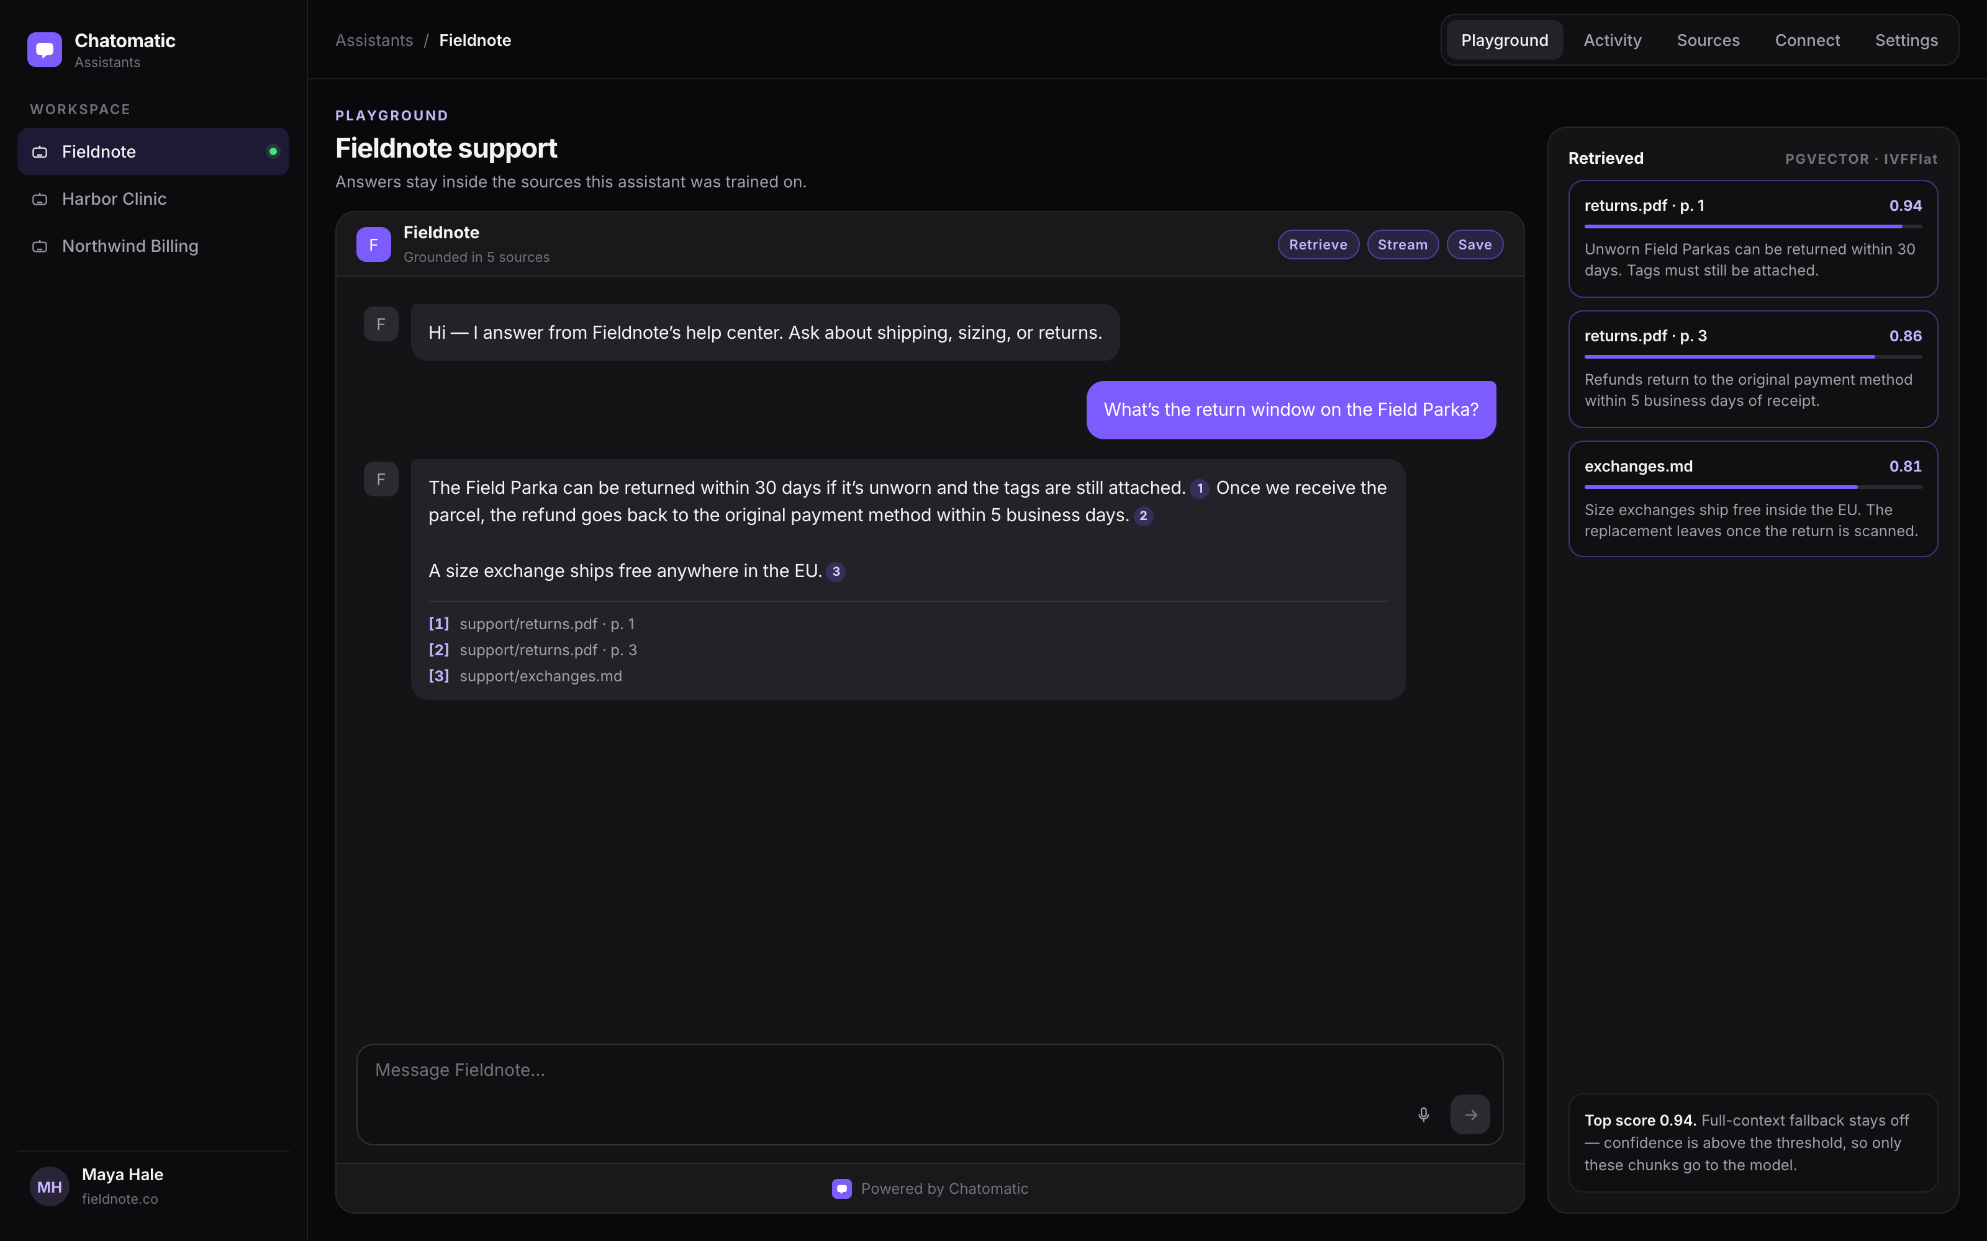Click the Chatomatic icon in Powered by footer
Viewport: 1987px width, 1241px height.
click(x=841, y=1188)
